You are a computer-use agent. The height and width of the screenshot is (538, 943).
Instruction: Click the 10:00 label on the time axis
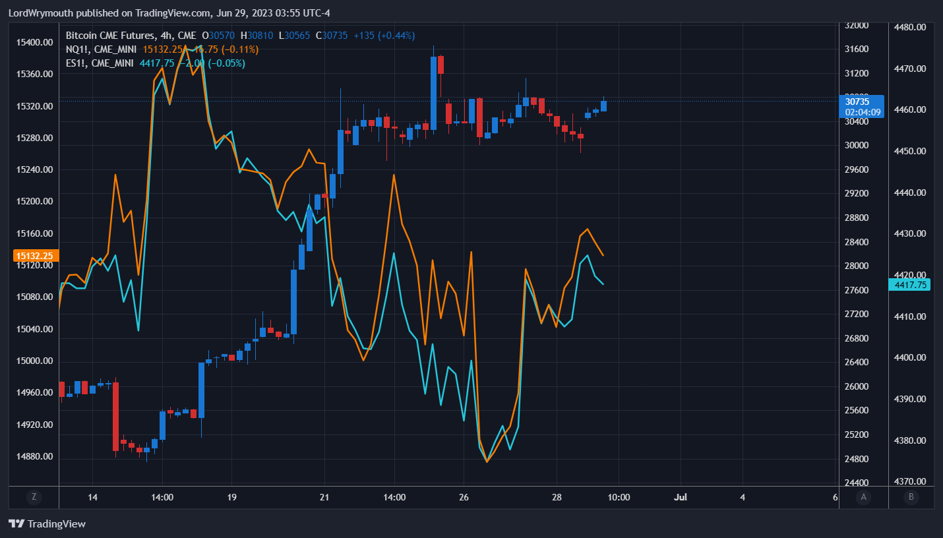619,497
